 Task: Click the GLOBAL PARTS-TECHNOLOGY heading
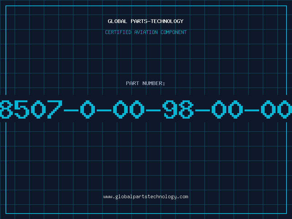(146, 21)
